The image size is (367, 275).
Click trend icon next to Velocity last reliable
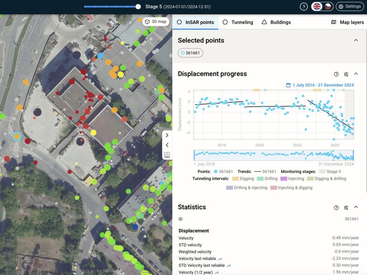pyautogui.click(x=219, y=259)
